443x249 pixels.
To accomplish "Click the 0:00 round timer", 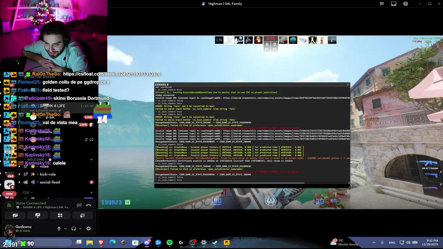I will click(271, 39).
